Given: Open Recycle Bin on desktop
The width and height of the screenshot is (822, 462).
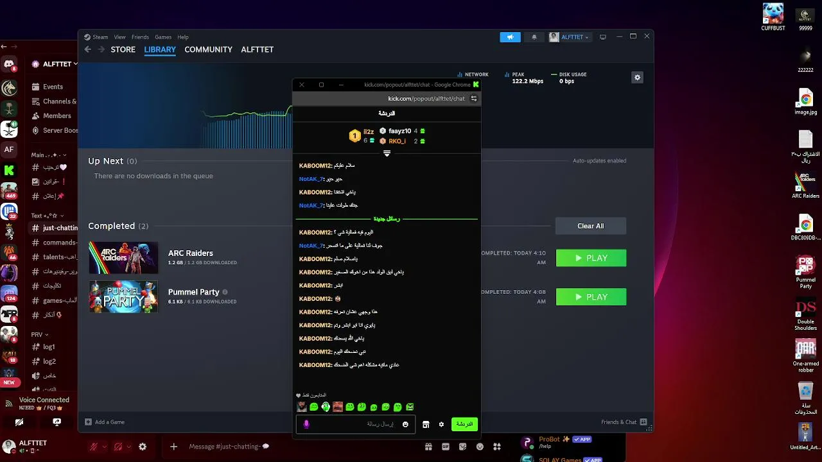Looking at the screenshot, I should pos(805,398).
